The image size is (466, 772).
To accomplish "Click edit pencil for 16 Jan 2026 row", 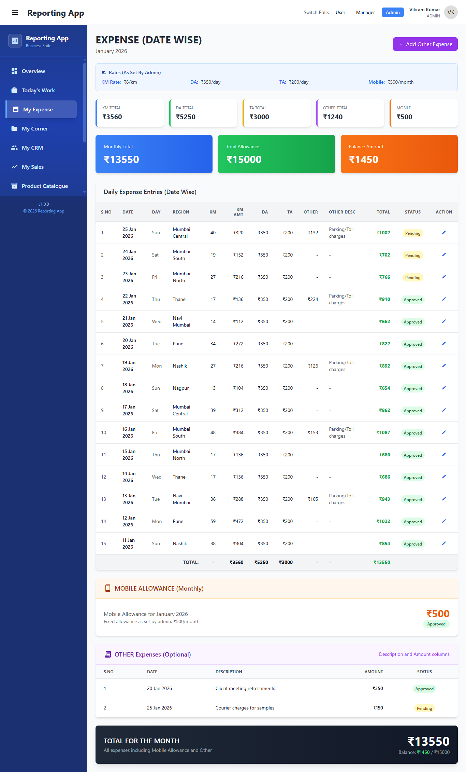I will [x=444, y=432].
